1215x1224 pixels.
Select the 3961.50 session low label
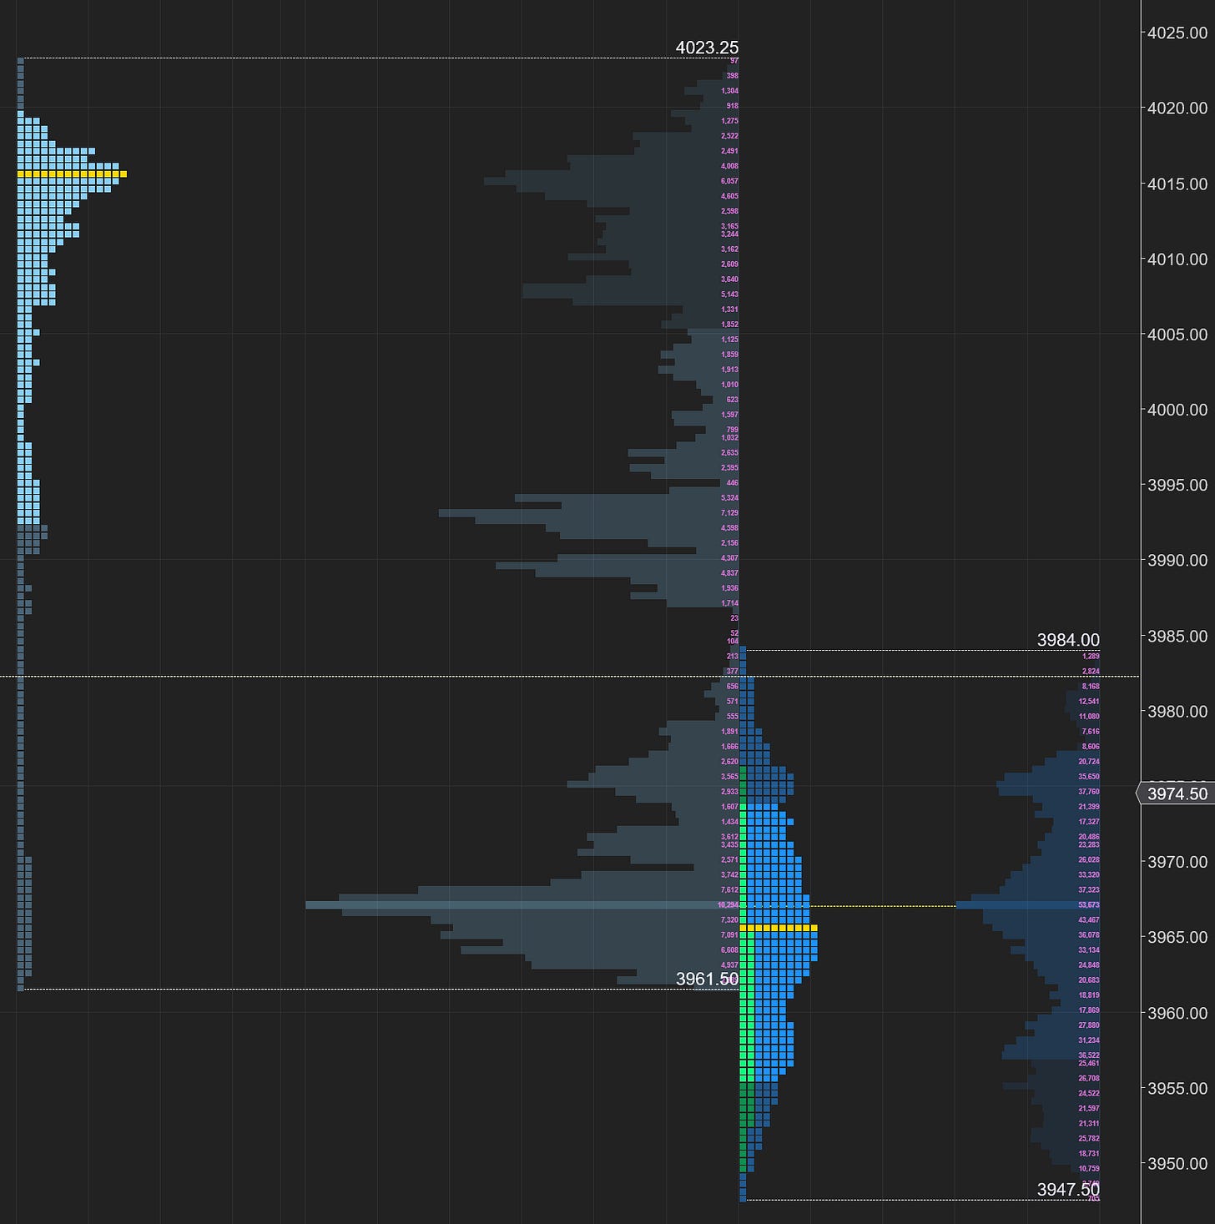tap(707, 979)
